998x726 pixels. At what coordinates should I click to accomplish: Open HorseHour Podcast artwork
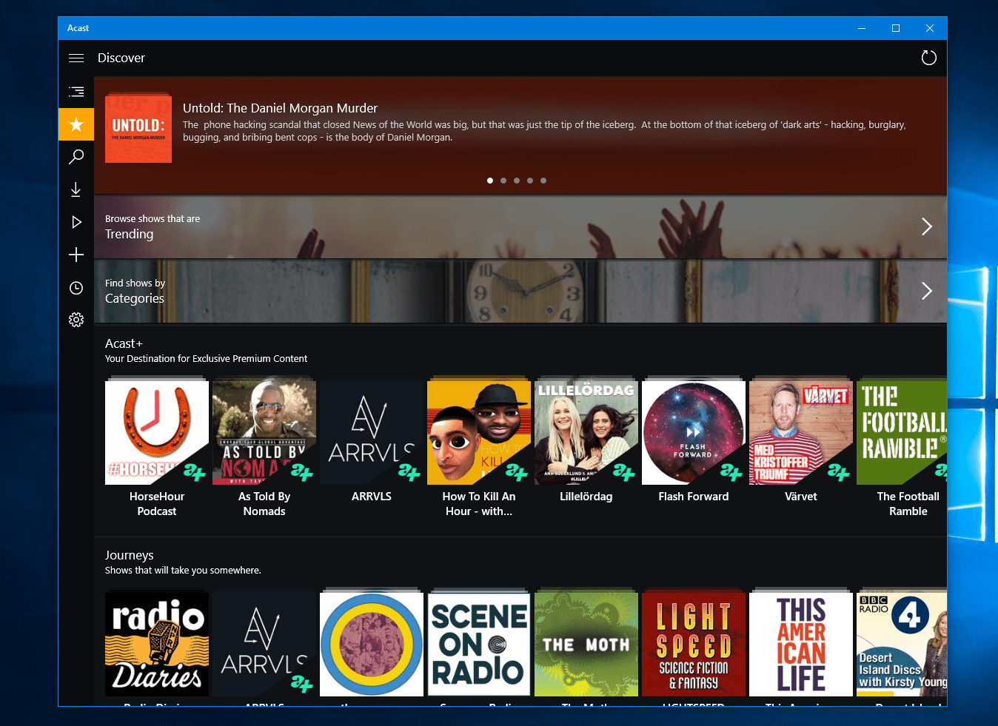point(157,433)
